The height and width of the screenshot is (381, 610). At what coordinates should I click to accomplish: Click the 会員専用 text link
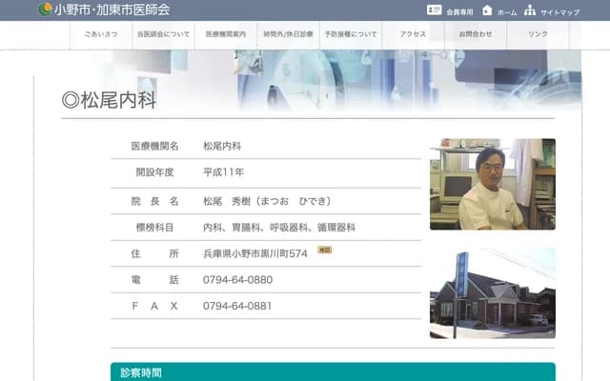(458, 11)
